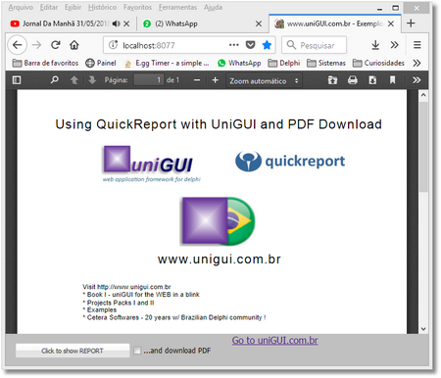Reload the page
The image size is (441, 378).
(56, 45)
